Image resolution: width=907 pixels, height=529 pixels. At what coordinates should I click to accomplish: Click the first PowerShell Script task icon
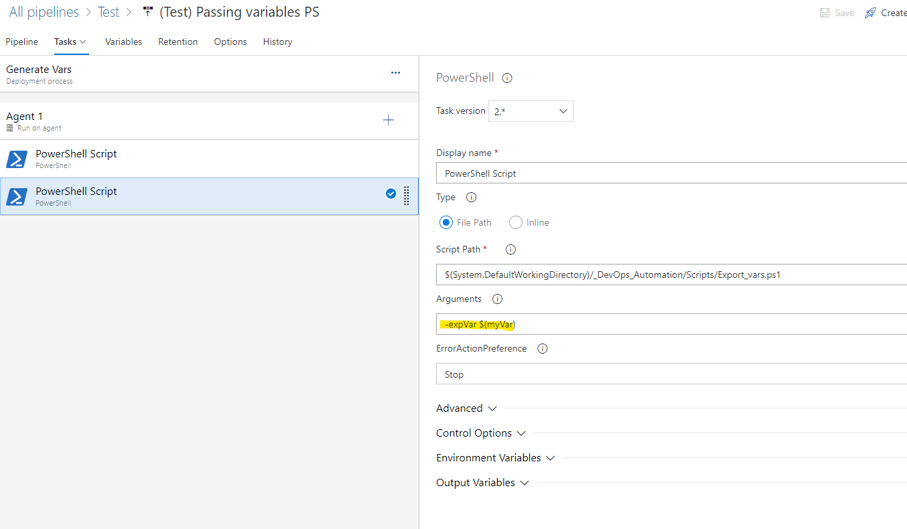pos(16,159)
